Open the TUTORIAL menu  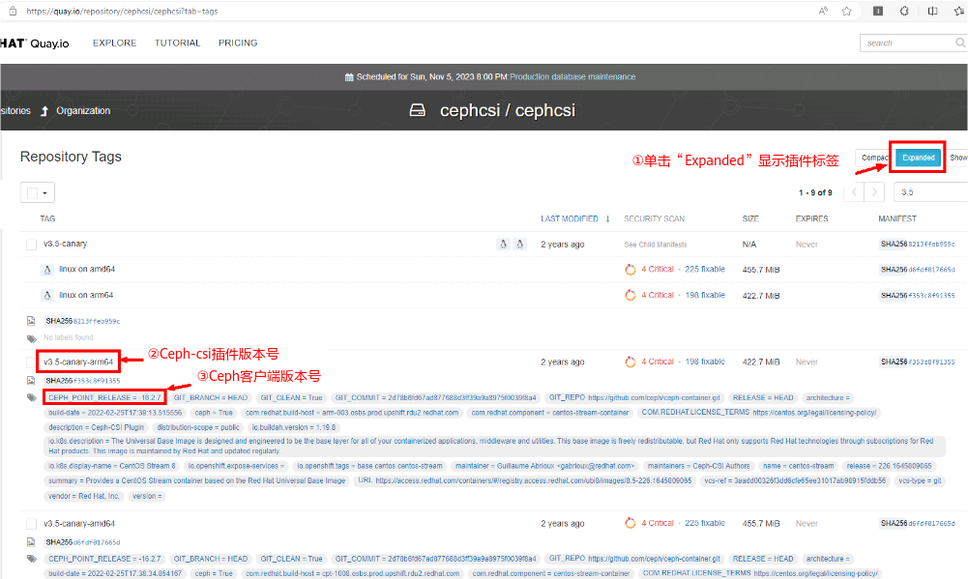click(x=177, y=43)
